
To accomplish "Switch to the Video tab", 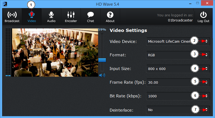I will pos(32,17).
